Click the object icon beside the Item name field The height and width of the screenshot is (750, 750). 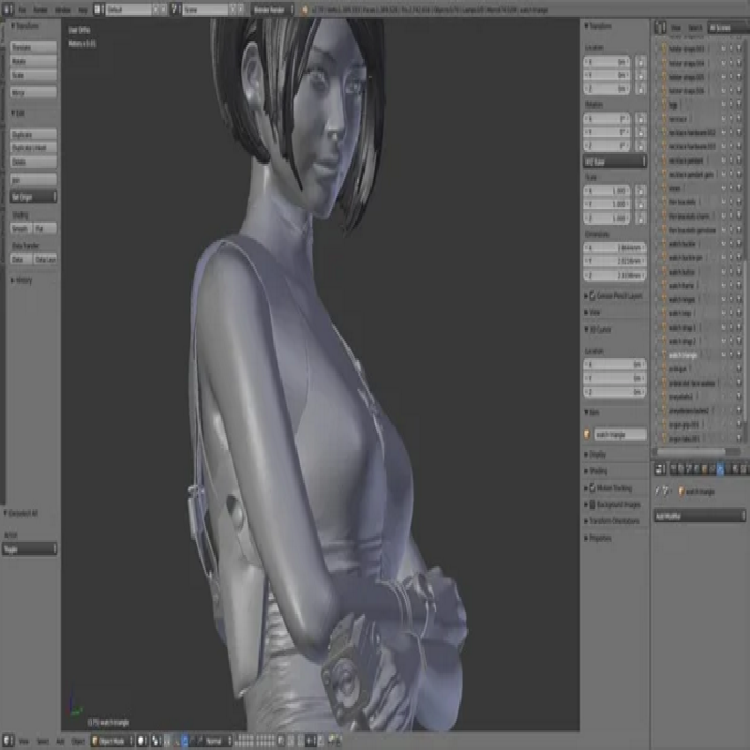588,434
